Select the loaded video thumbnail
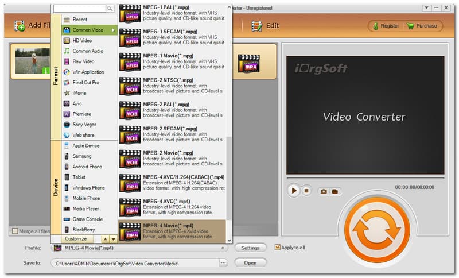 [x=33, y=61]
